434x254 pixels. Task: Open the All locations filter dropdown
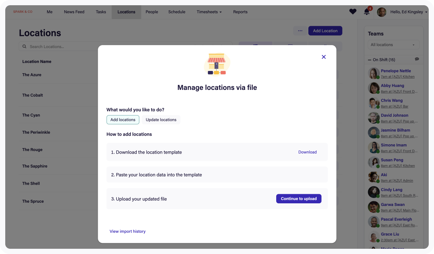point(393,44)
